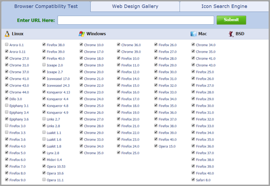Click the Luakit 1.8 label

(x=54, y=147)
